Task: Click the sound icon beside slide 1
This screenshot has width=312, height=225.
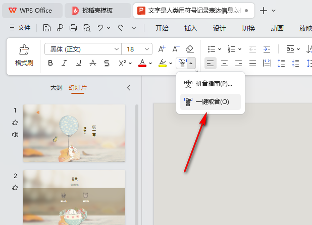Action: (x=15, y=135)
